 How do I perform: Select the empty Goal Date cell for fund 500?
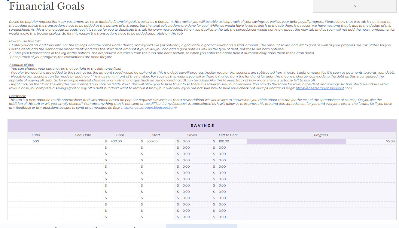pyautogui.click(x=83, y=141)
